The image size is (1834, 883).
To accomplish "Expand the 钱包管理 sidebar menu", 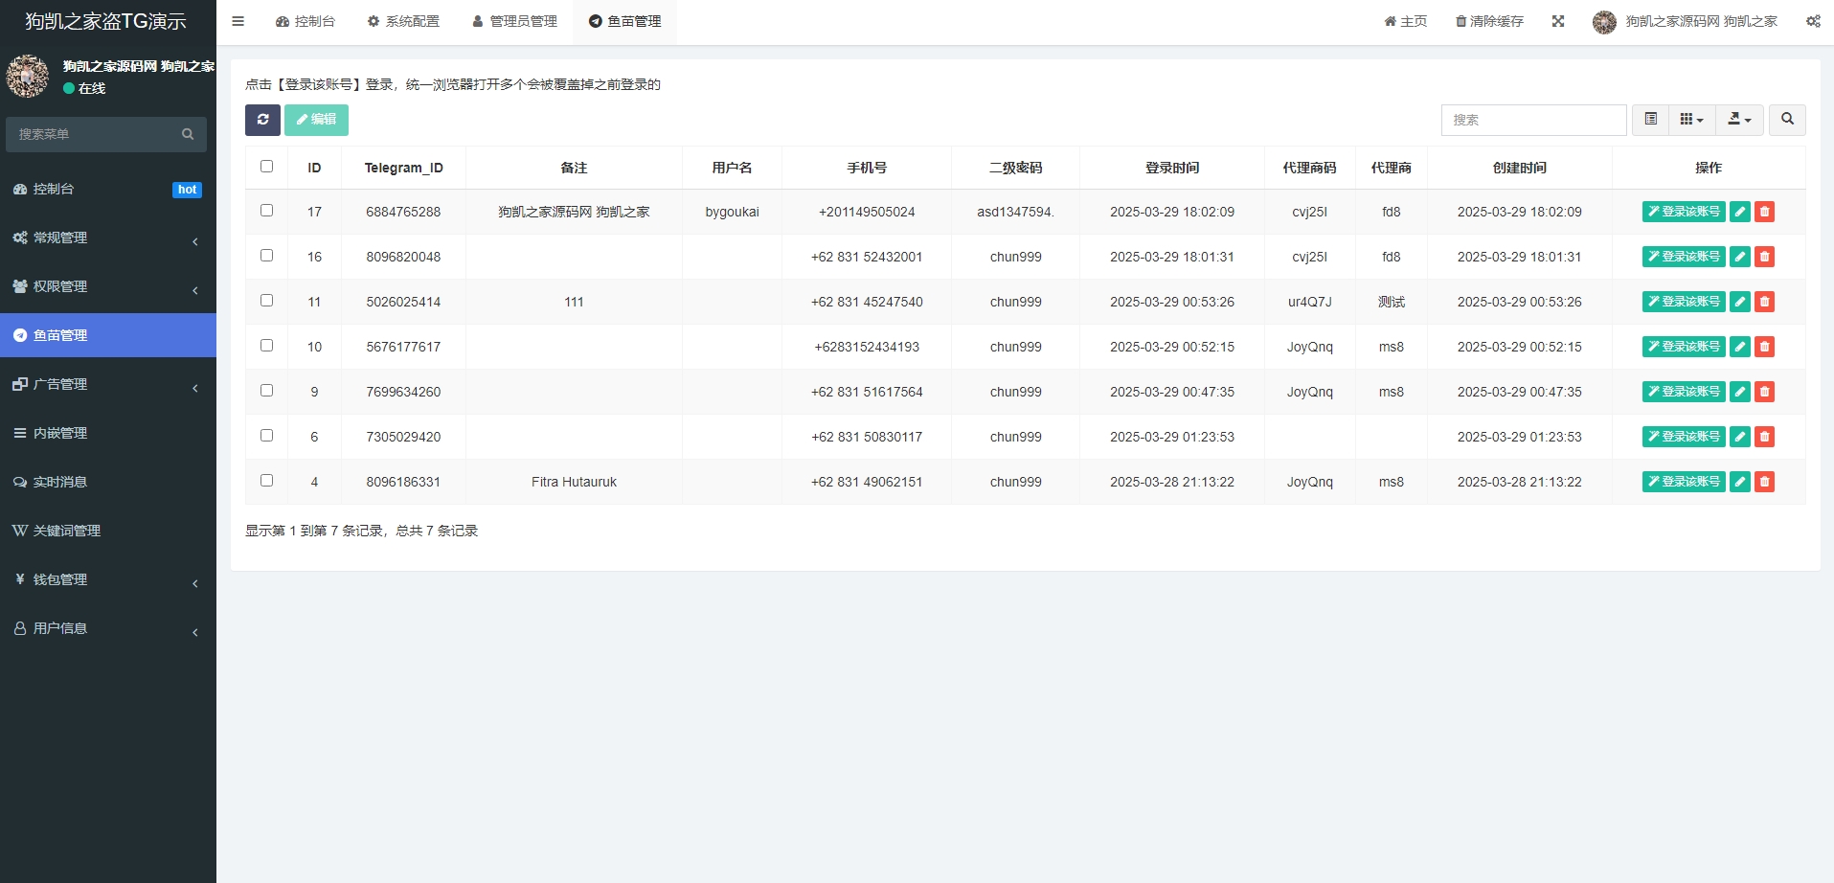I will [107, 579].
